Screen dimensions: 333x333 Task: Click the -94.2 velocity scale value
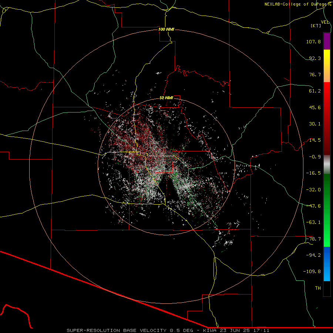pos(313,255)
